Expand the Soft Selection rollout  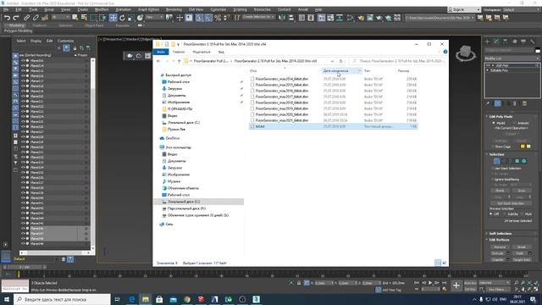pos(512,234)
